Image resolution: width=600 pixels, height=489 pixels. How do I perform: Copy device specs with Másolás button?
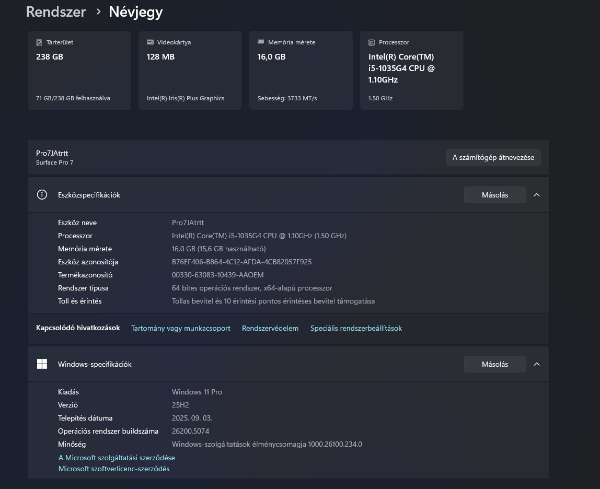495,195
